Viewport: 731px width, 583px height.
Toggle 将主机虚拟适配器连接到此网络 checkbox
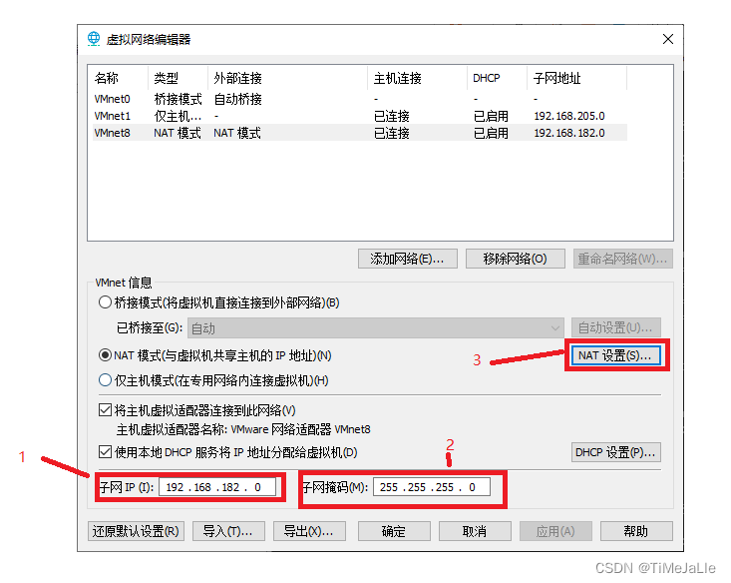click(106, 410)
